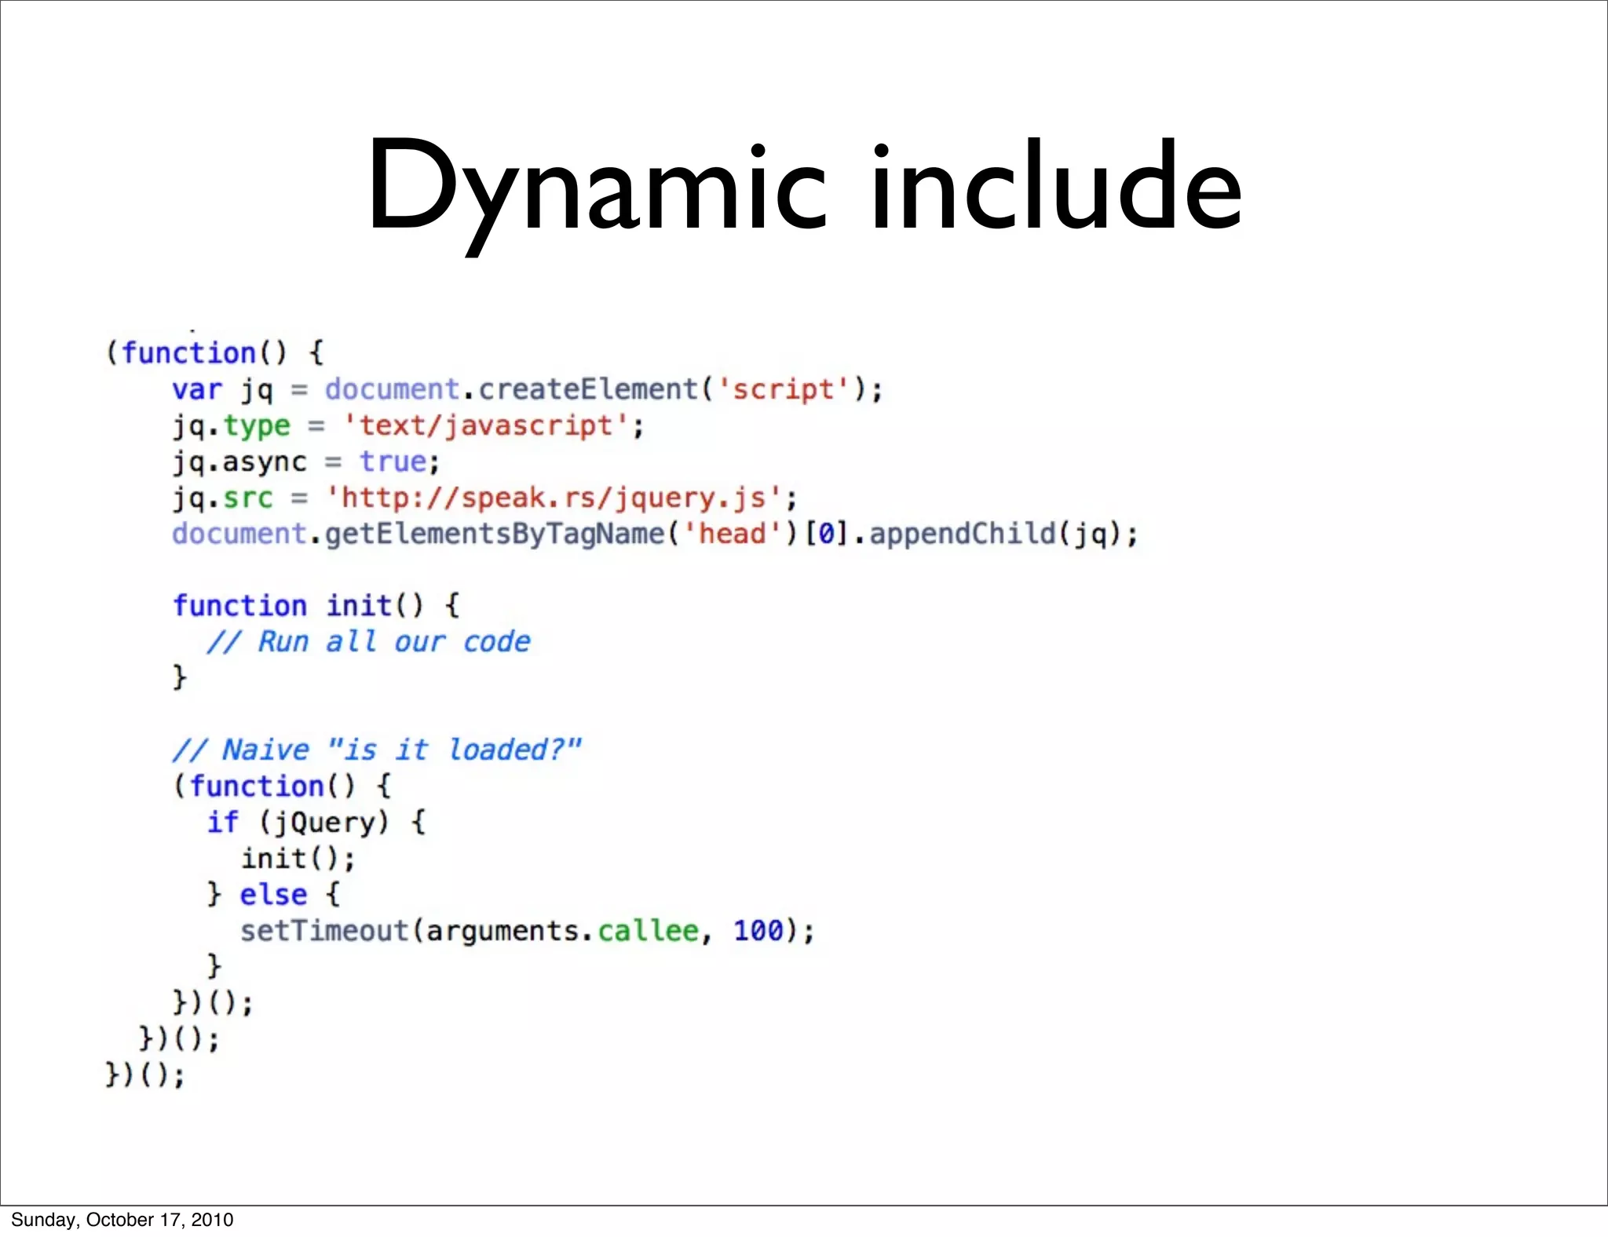The image size is (1608, 1237).
Task: Click the 'var' keyword
Action: [197, 389]
